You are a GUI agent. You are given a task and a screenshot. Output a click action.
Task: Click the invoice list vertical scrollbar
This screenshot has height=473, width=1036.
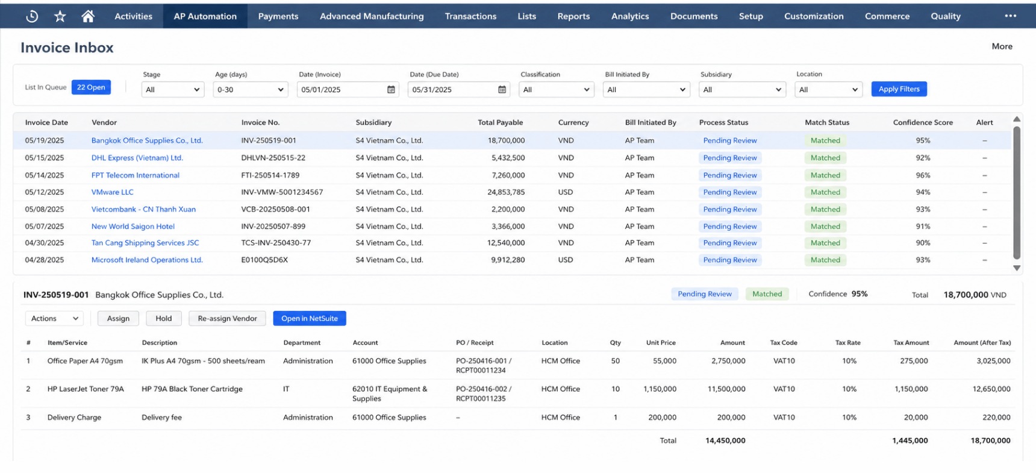(x=1017, y=193)
